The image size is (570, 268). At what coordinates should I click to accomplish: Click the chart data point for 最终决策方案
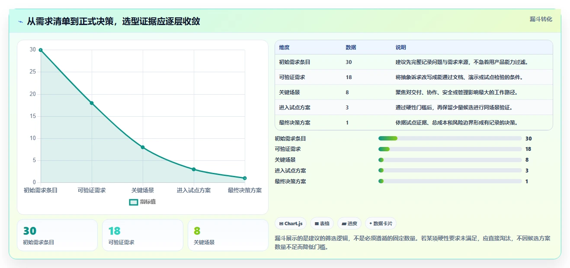[245, 178]
